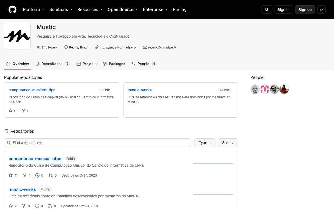Click stargazers icon for computacao-musical-ufpe list row
Screen dimensions: 334x209
pos(11,175)
